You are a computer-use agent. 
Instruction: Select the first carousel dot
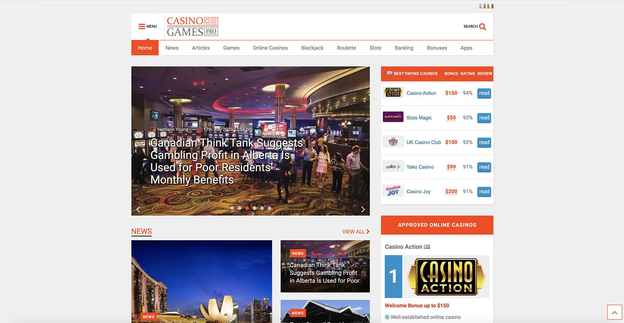click(x=232, y=208)
